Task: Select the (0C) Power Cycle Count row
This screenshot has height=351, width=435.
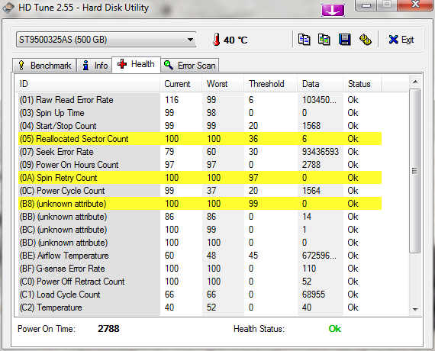Action: click(x=200, y=191)
